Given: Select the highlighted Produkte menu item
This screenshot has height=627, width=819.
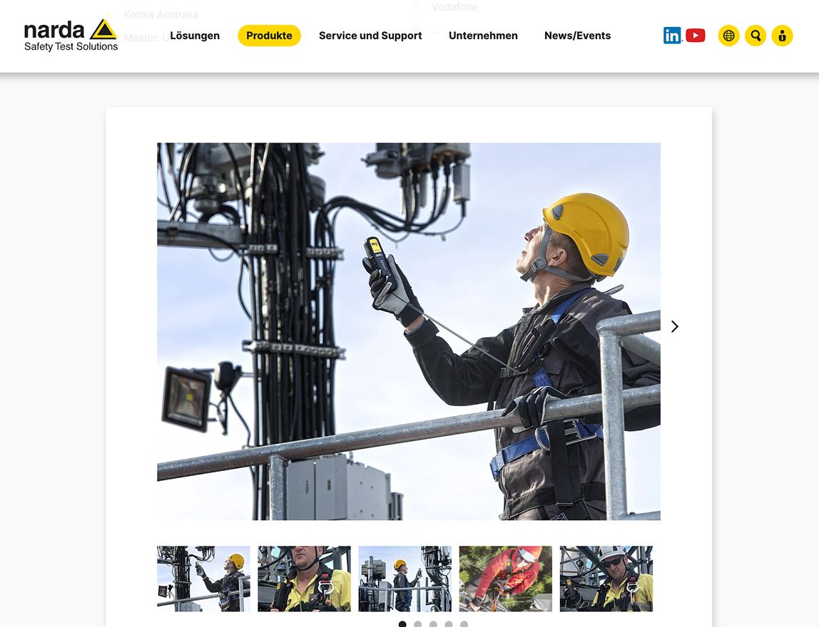Looking at the screenshot, I should click(269, 36).
